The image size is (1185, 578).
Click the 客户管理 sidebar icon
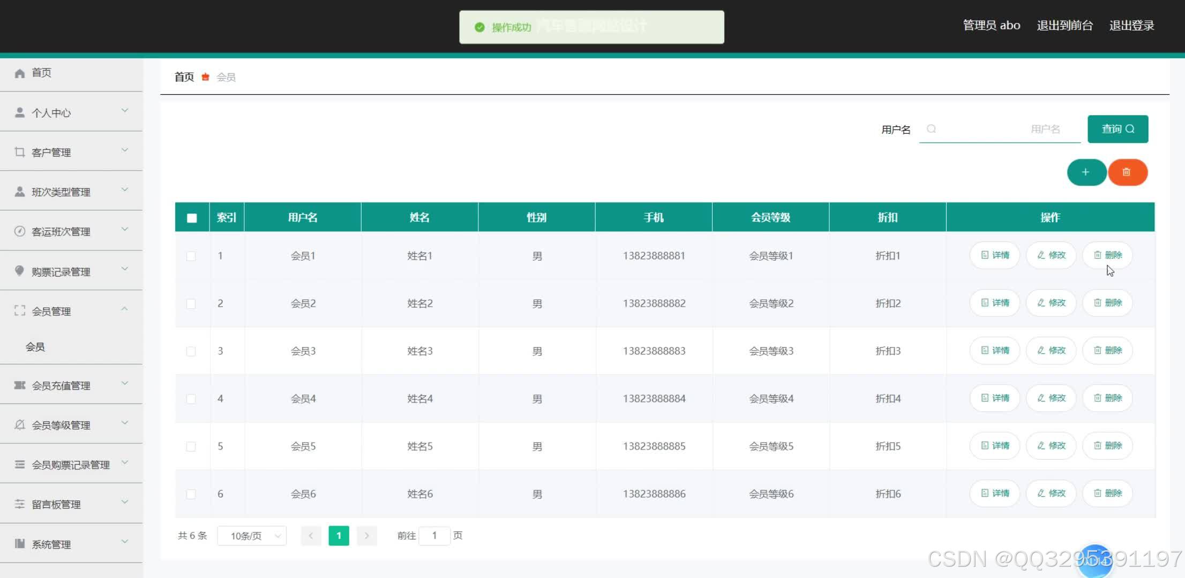coord(20,153)
